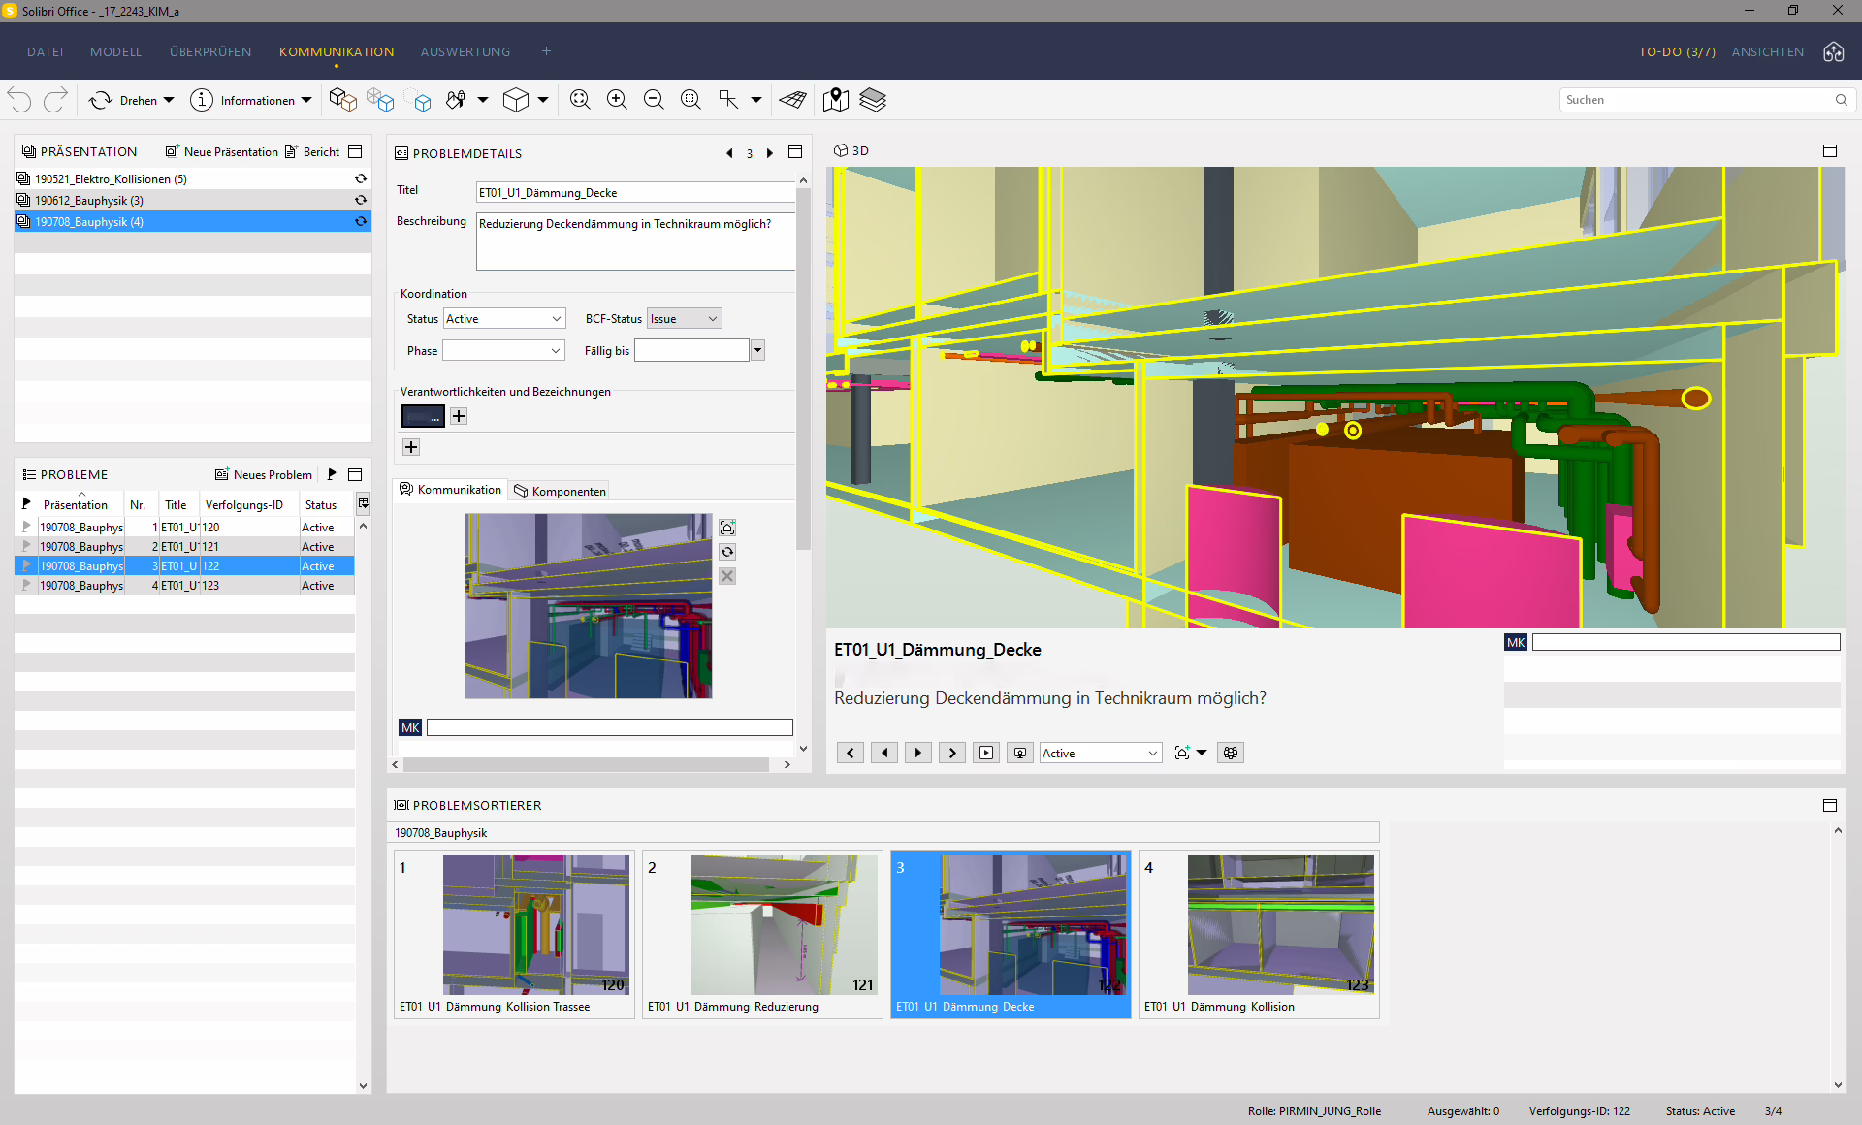Screen dimensions: 1862x1125
Task: Go to next issue arrow in Problemdetails
Action: tap(770, 153)
